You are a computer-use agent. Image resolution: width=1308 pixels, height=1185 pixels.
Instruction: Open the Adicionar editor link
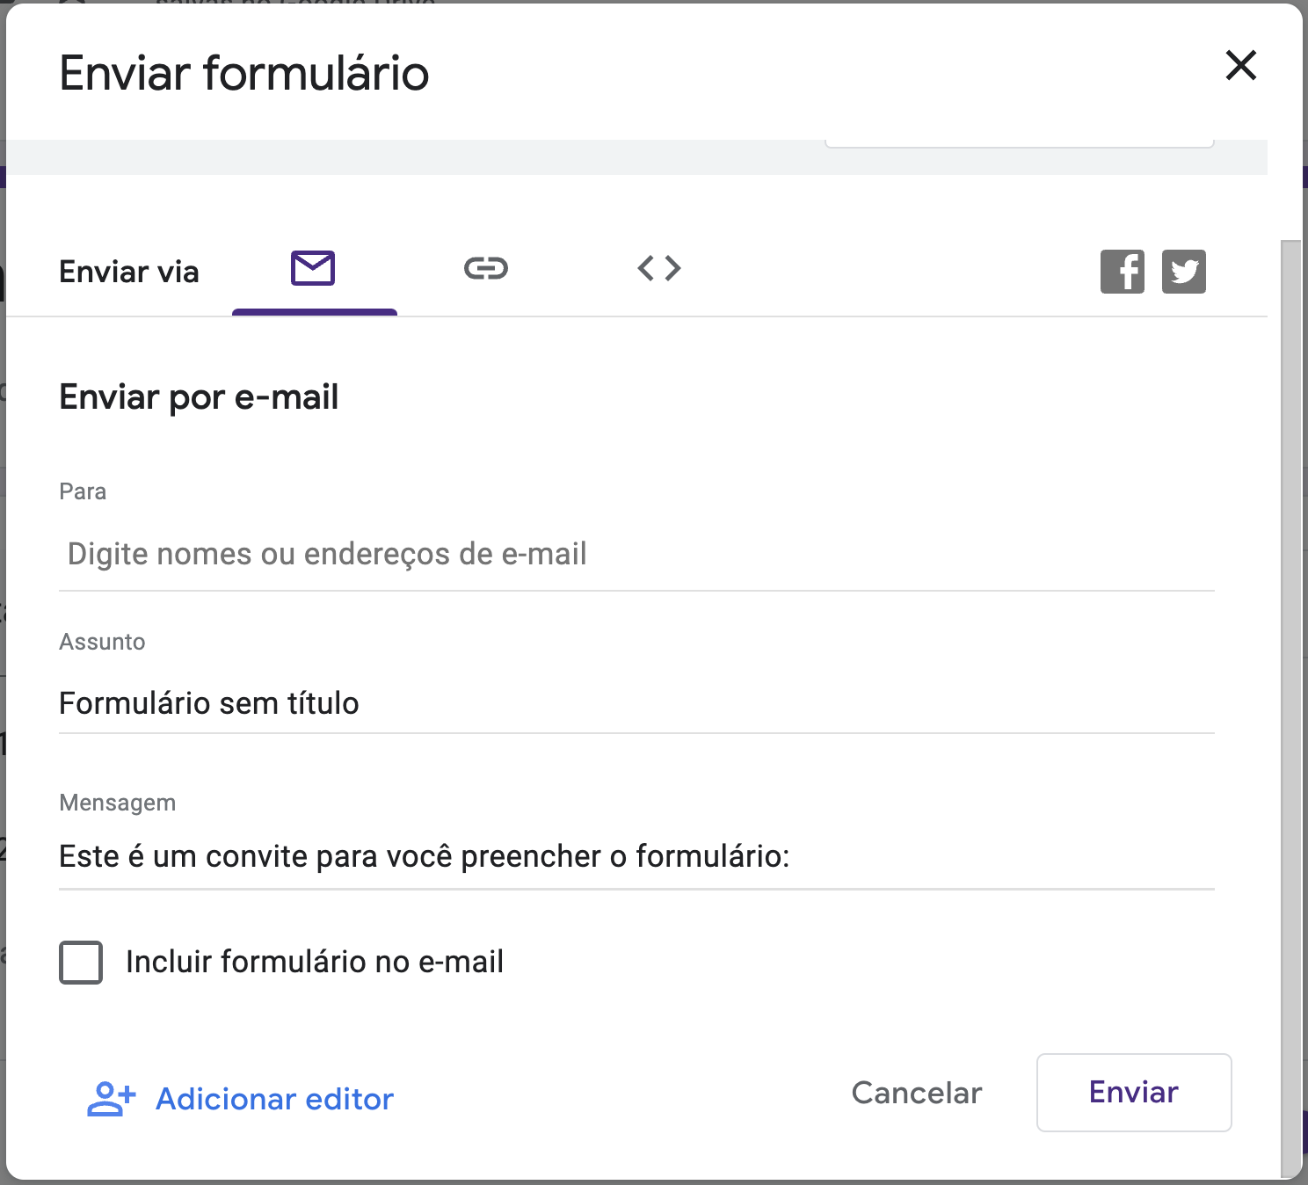coord(274,1099)
